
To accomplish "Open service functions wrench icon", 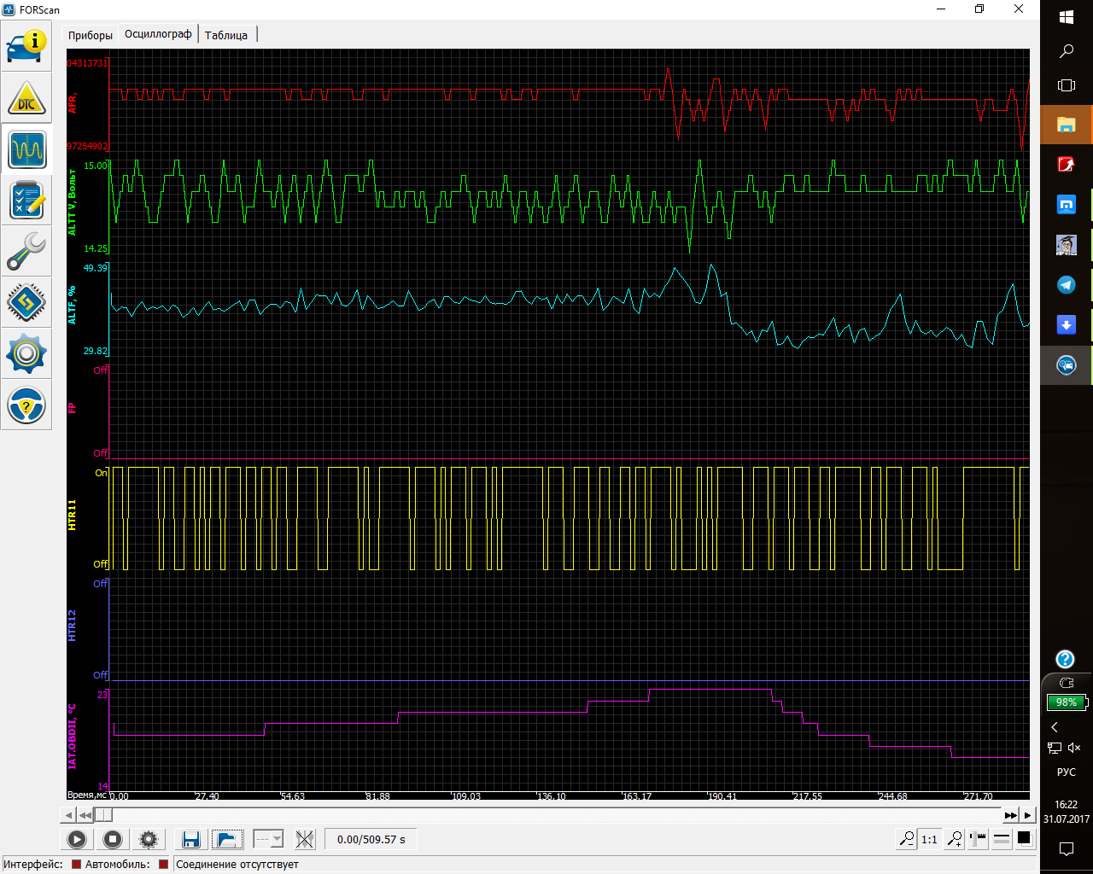I will (26, 252).
